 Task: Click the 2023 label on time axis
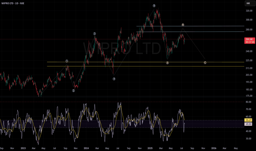point(23,148)
